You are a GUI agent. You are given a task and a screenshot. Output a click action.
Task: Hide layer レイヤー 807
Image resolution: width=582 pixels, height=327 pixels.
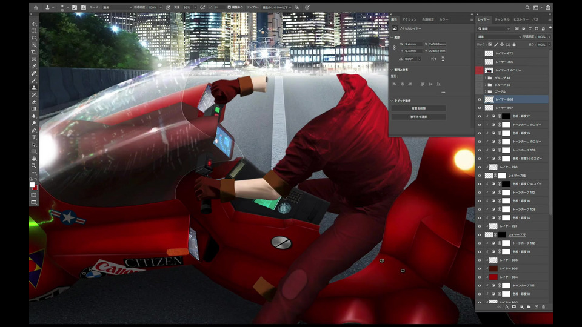coord(480,108)
